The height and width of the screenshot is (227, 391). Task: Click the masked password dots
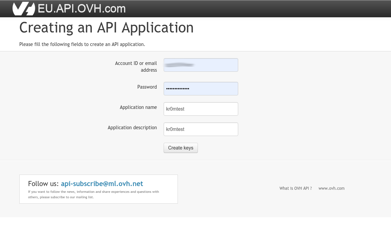178,89
